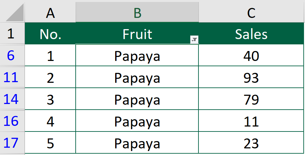The image size is (305, 155).
Task: Select filtered row 11 header
Action: click(x=12, y=77)
